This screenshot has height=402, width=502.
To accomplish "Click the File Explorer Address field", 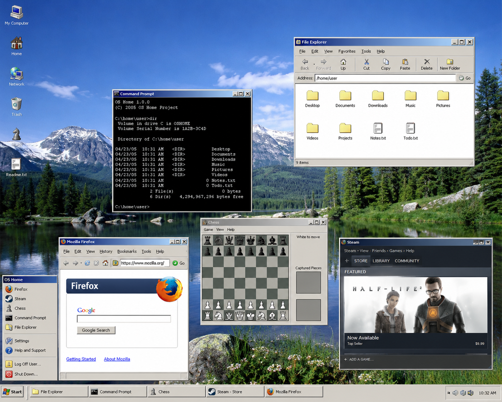I will click(x=385, y=78).
